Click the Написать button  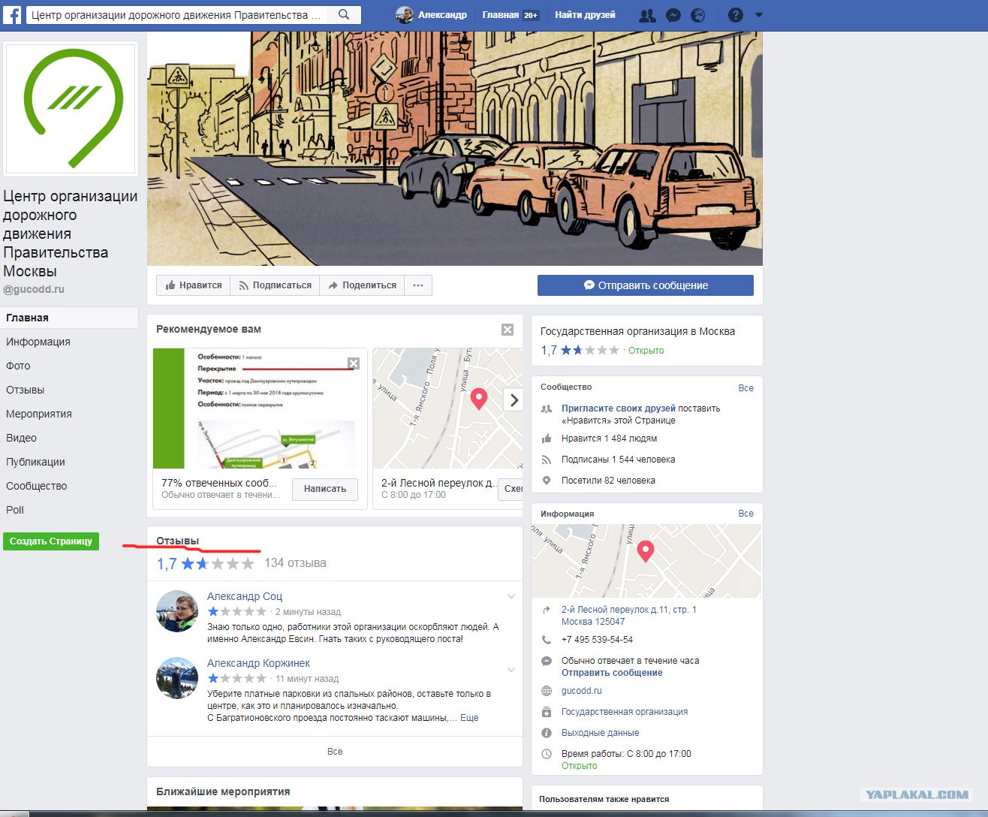pos(325,489)
